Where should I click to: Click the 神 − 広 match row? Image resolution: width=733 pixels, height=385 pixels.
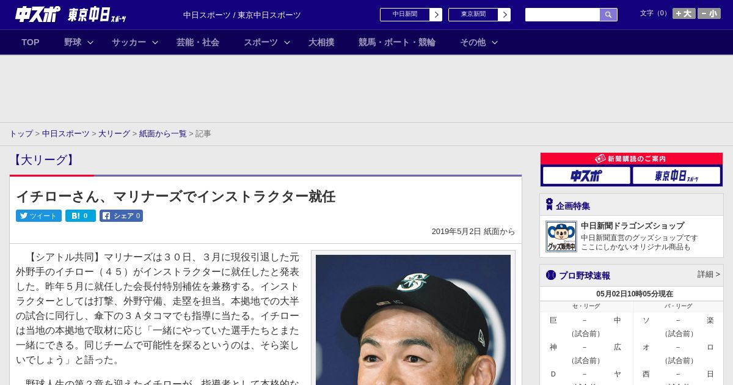pyautogui.click(x=586, y=347)
